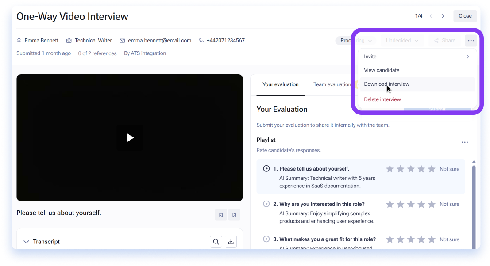Play question 1 Please tell us about yourself
The width and height of the screenshot is (490, 266).
(x=266, y=169)
